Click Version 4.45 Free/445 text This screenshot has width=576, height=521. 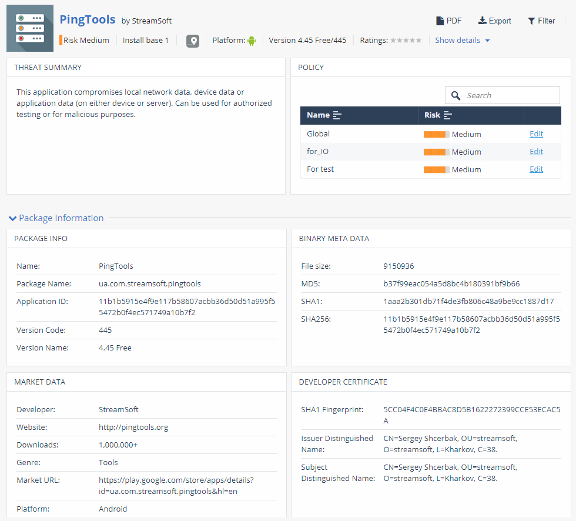pos(307,41)
